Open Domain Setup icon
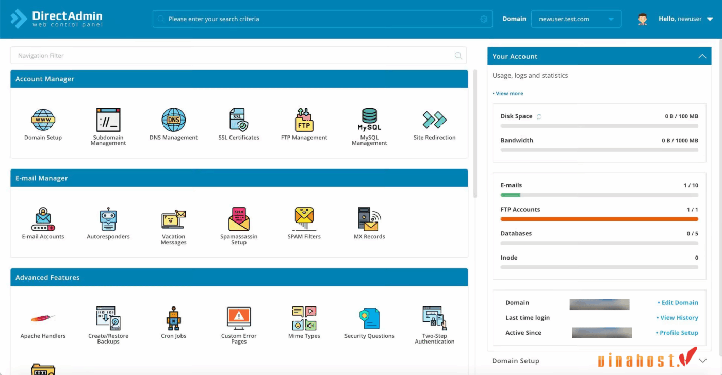Viewport: 722px width, 375px height. click(x=43, y=120)
